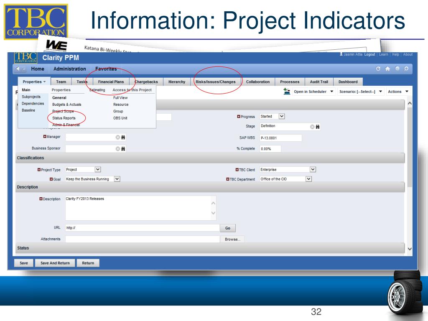
Task: View the Audit Trail tab
Action: (x=319, y=82)
